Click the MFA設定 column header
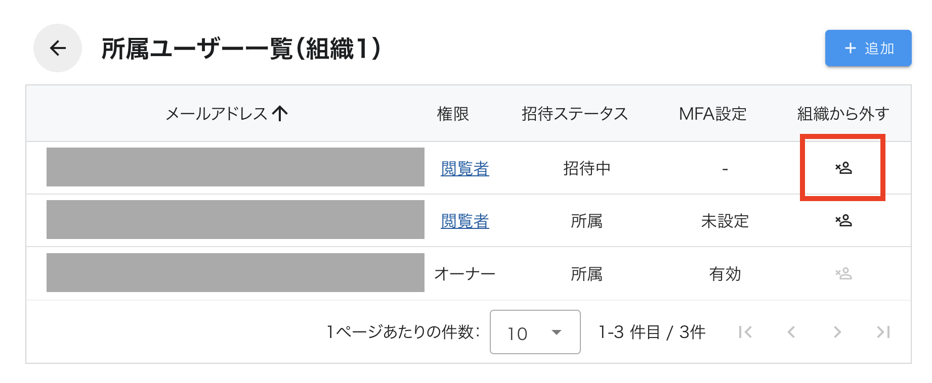Screen dimensions: 932x383 point(711,114)
